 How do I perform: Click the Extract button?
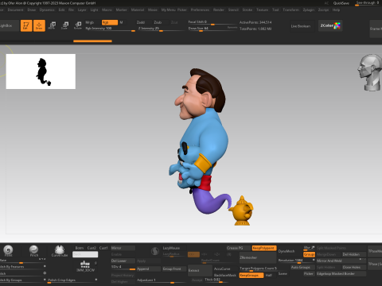199,270
